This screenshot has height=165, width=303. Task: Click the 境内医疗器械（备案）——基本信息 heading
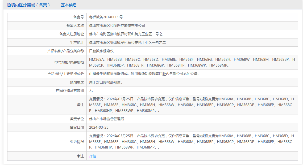[x=44, y=5]
